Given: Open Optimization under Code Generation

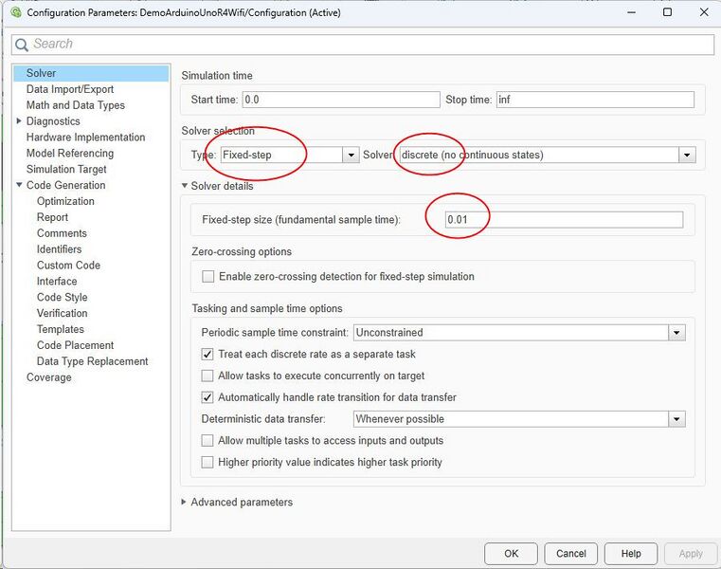Looking at the screenshot, I should tap(65, 201).
